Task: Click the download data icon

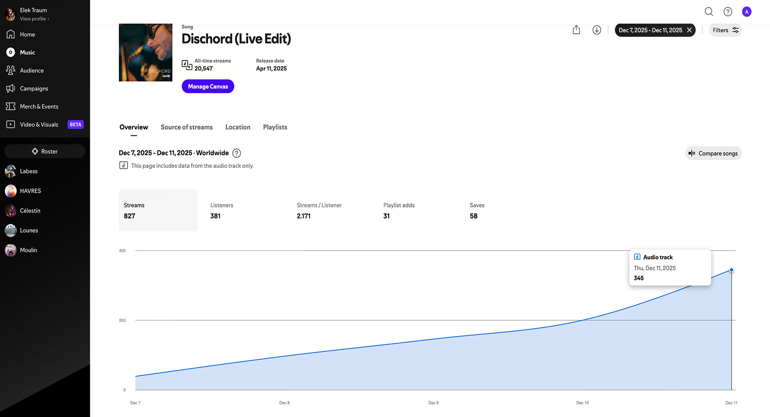Action: 596,30
